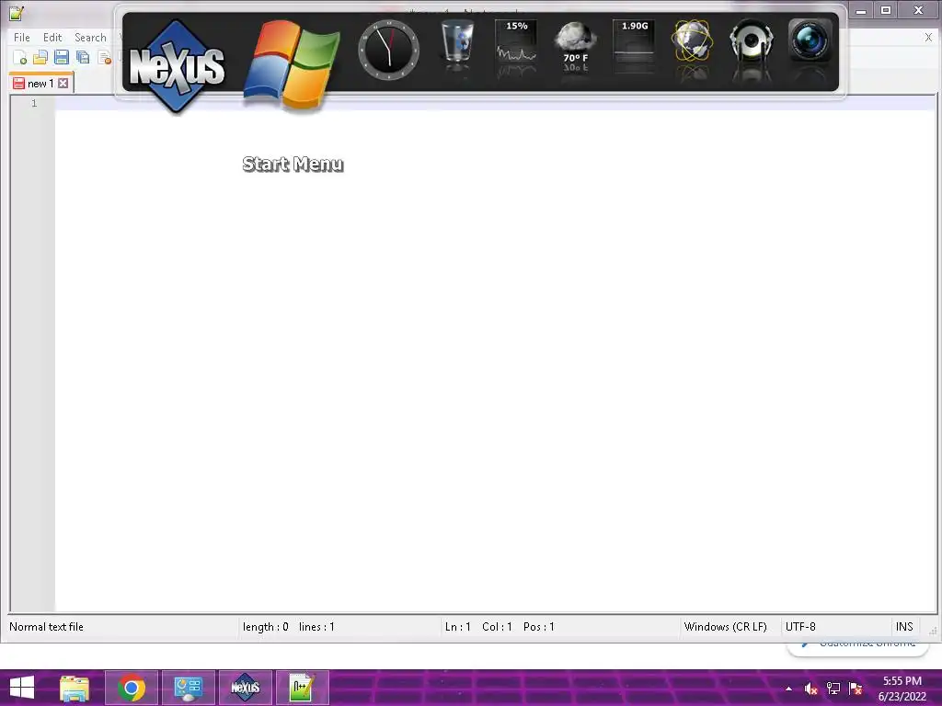Screen dimensions: 942x706
Task: Click the network tray icon
Action: coord(833,689)
